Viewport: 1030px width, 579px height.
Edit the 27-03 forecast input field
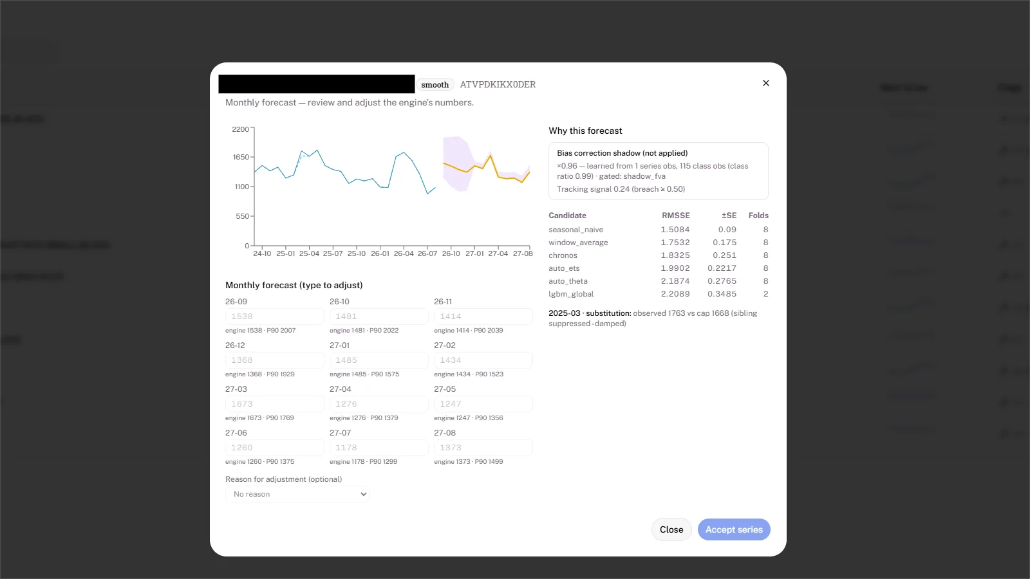tap(275, 404)
